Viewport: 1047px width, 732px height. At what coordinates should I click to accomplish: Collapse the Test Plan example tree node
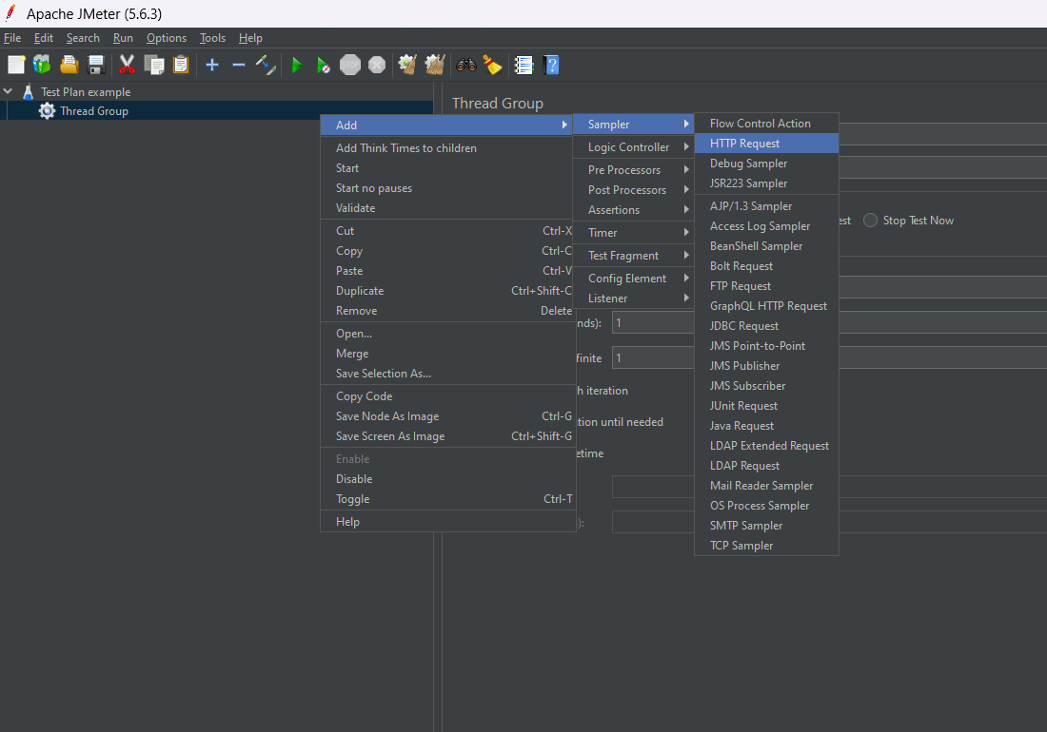coord(8,90)
